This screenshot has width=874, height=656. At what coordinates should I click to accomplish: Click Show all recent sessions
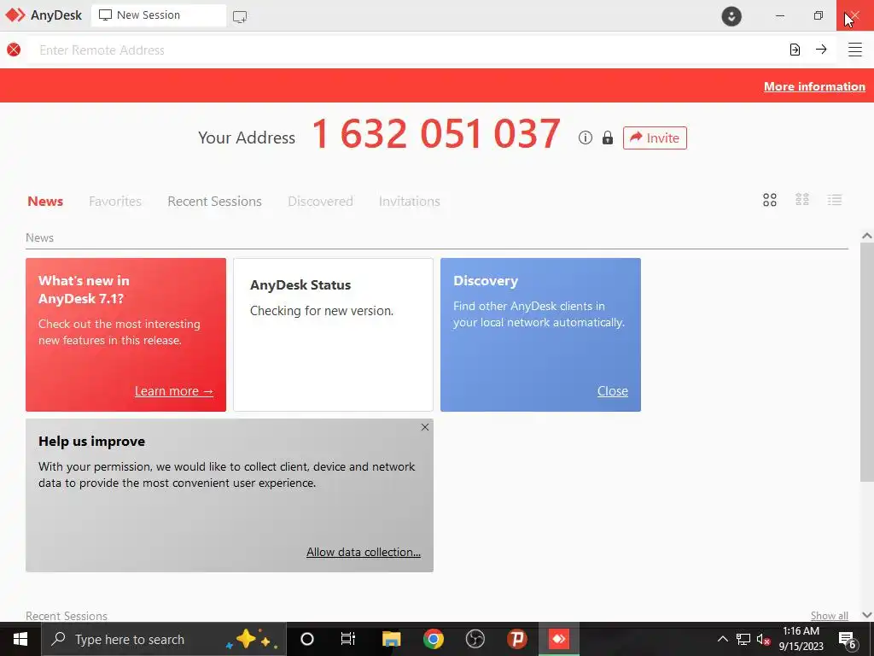click(x=830, y=616)
